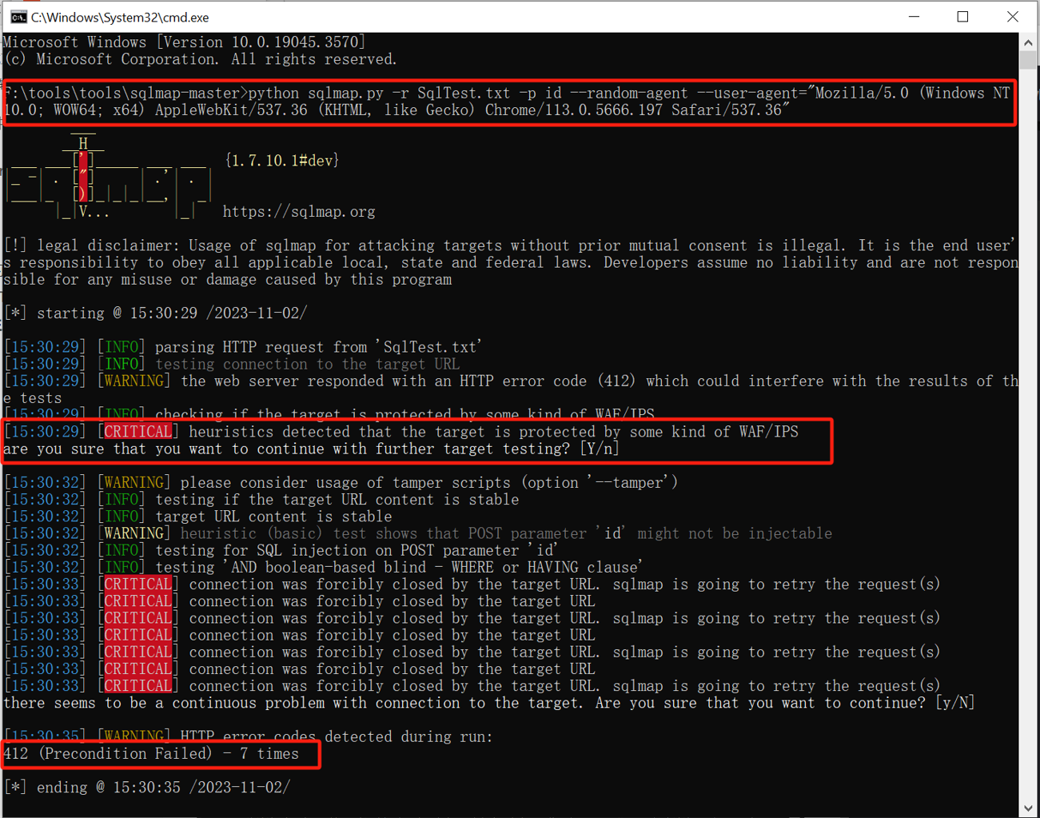
Task: Click the scrollbar up arrow
Action: (x=1028, y=43)
